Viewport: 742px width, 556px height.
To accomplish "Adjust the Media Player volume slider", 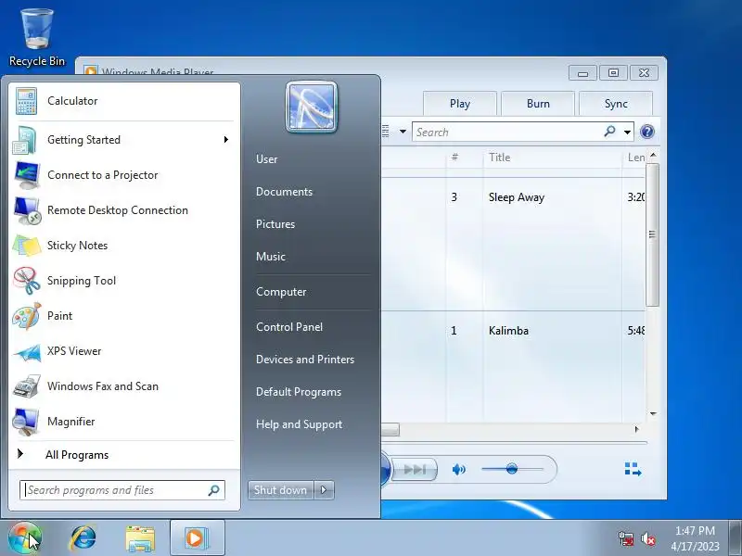I will pyautogui.click(x=512, y=469).
